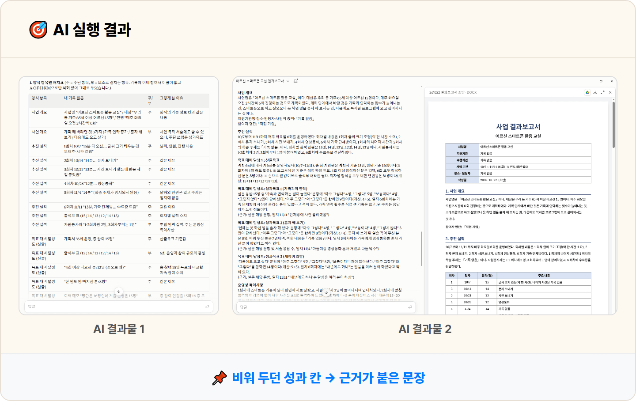Click the '그렇게 본 이유' column header
The height and width of the screenshot is (401, 636).
coord(170,98)
